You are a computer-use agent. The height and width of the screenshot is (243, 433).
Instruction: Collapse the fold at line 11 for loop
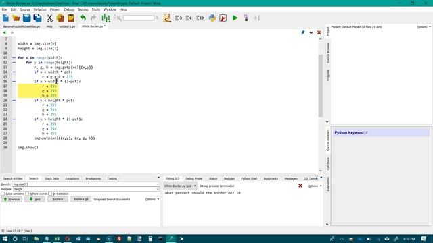(x=14, y=58)
